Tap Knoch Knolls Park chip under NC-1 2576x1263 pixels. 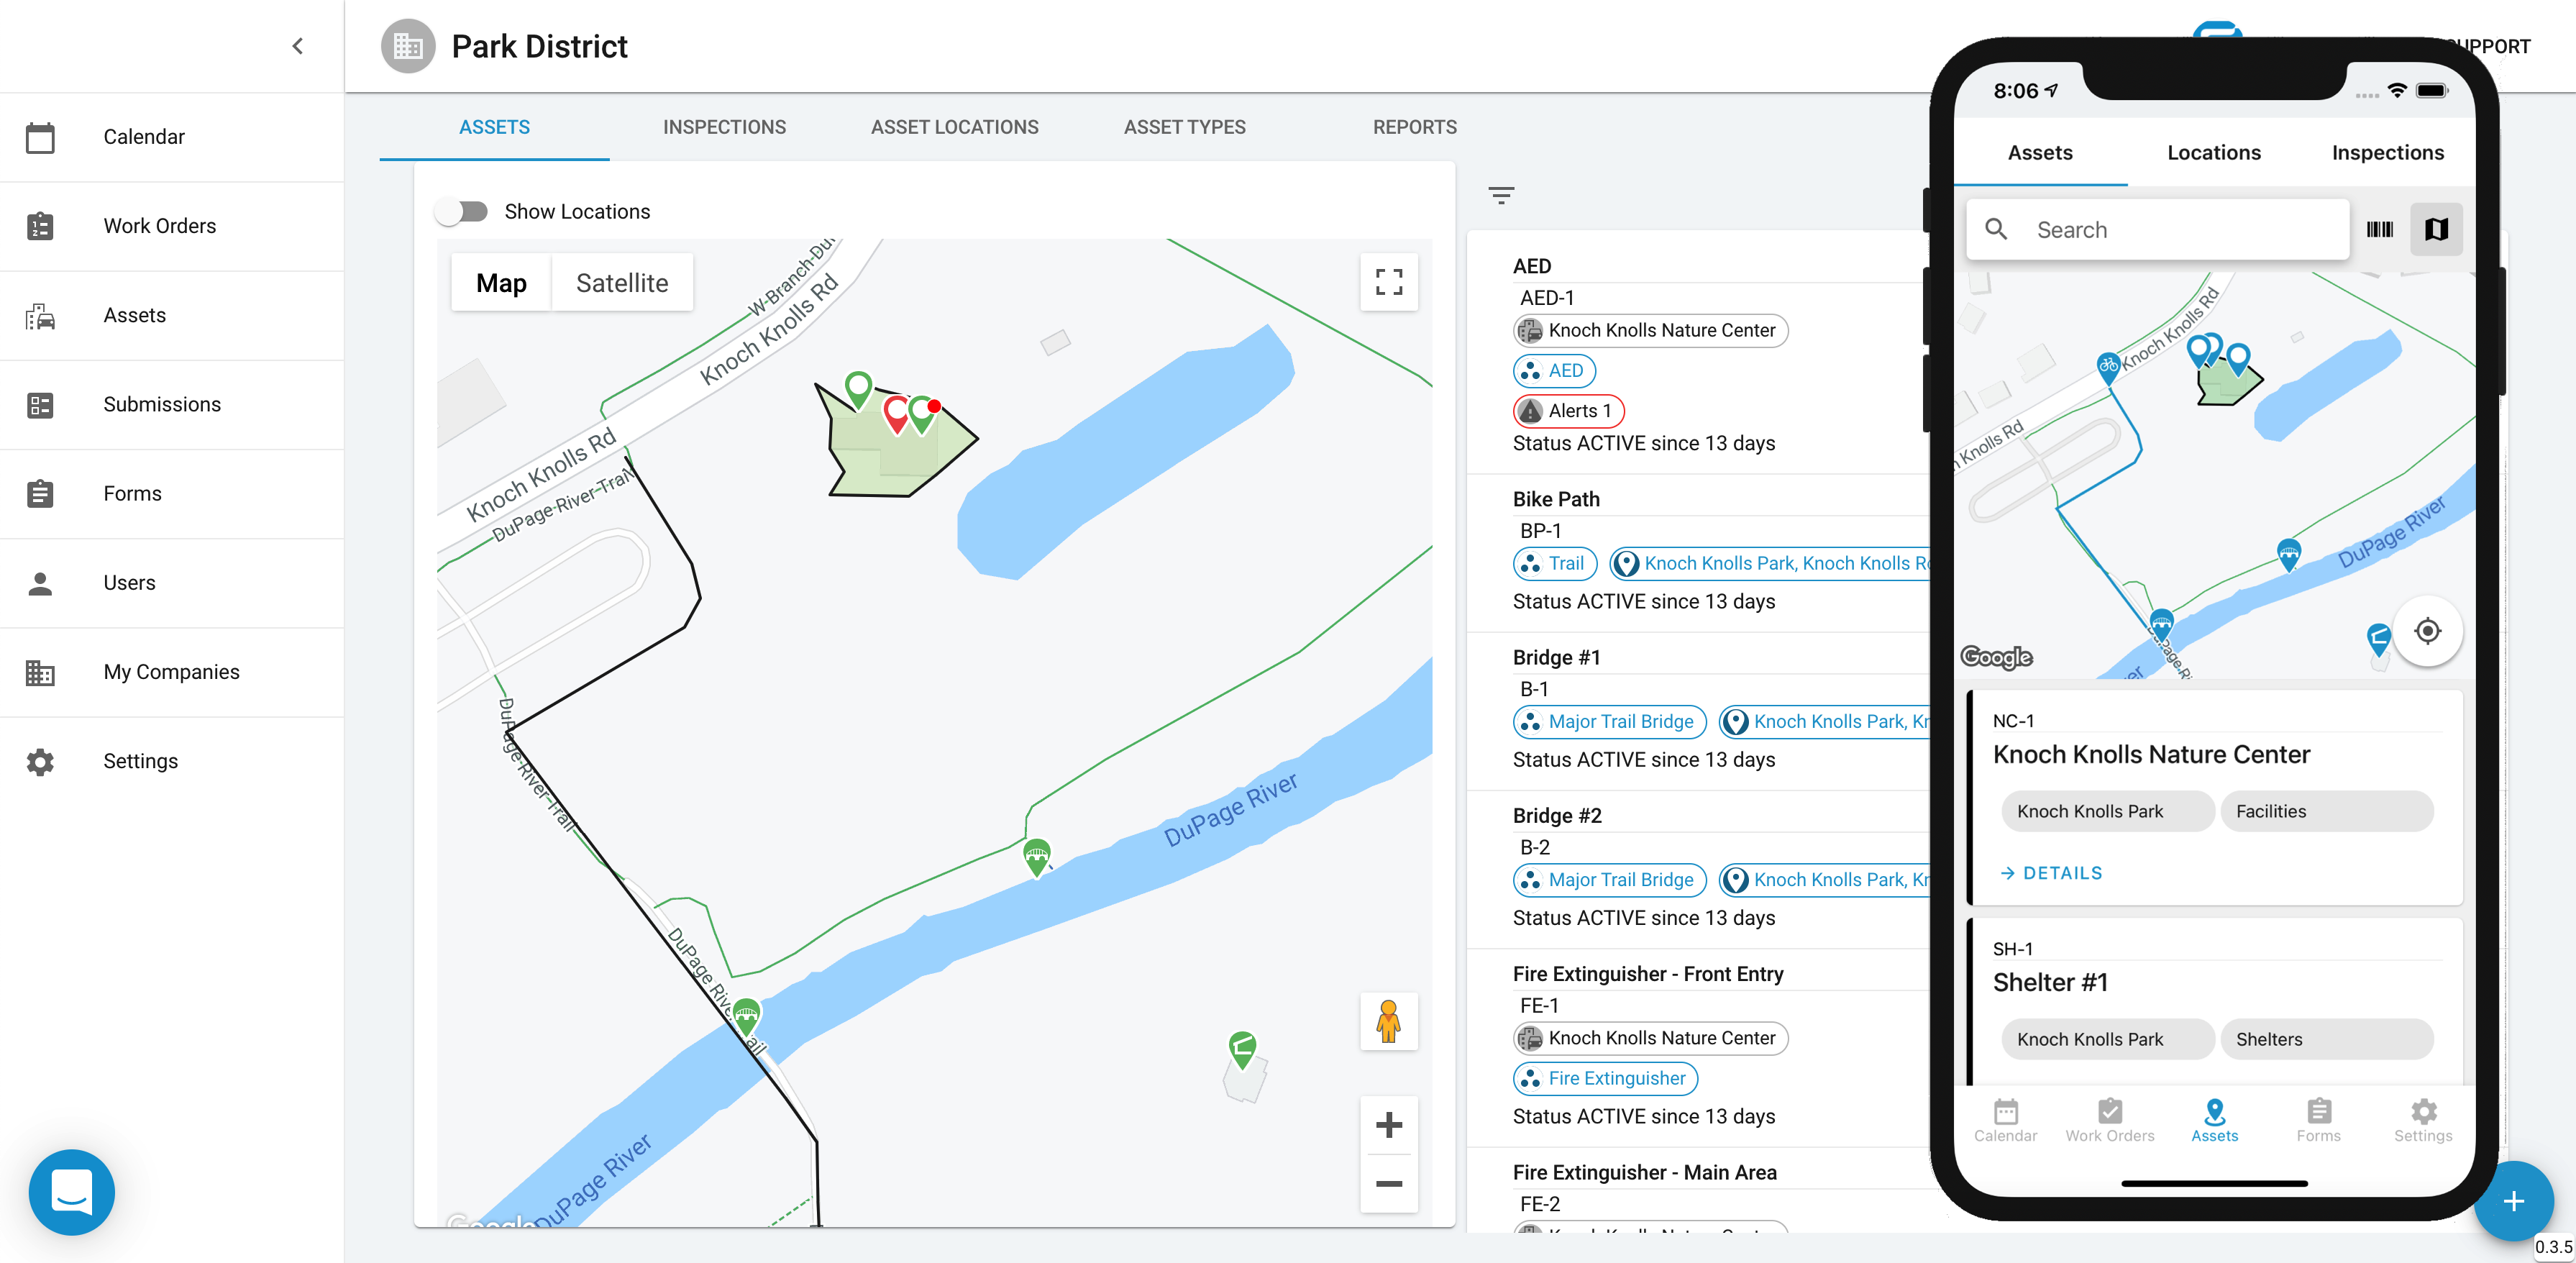[2107, 811]
